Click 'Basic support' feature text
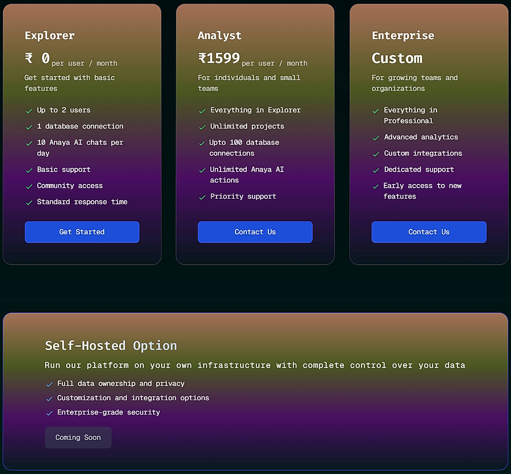The image size is (511, 474). [64, 169]
